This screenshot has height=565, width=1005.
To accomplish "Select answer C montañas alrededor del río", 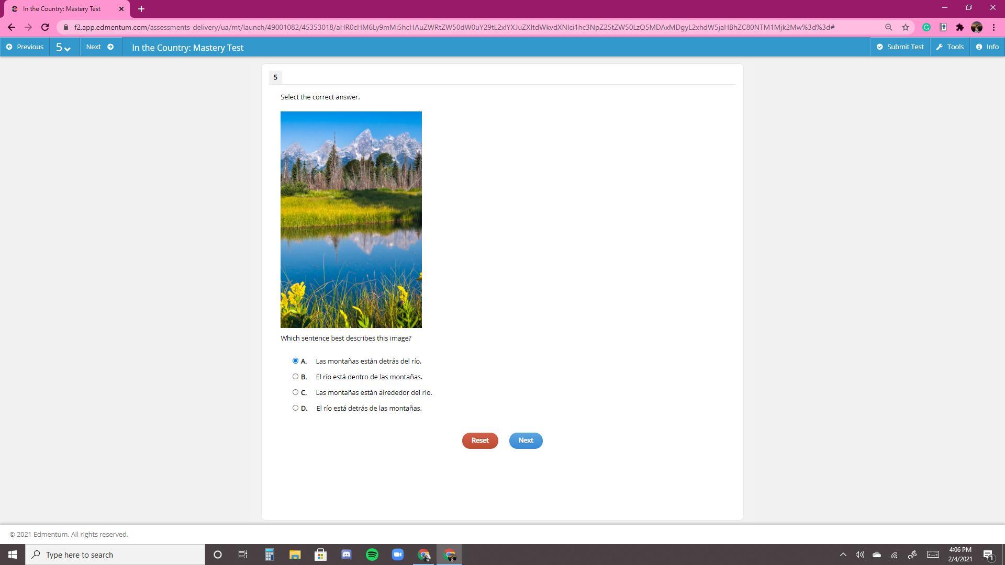I will click(295, 392).
